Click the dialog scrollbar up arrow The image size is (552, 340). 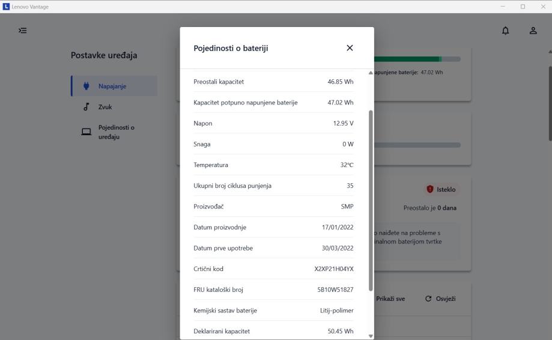click(371, 73)
